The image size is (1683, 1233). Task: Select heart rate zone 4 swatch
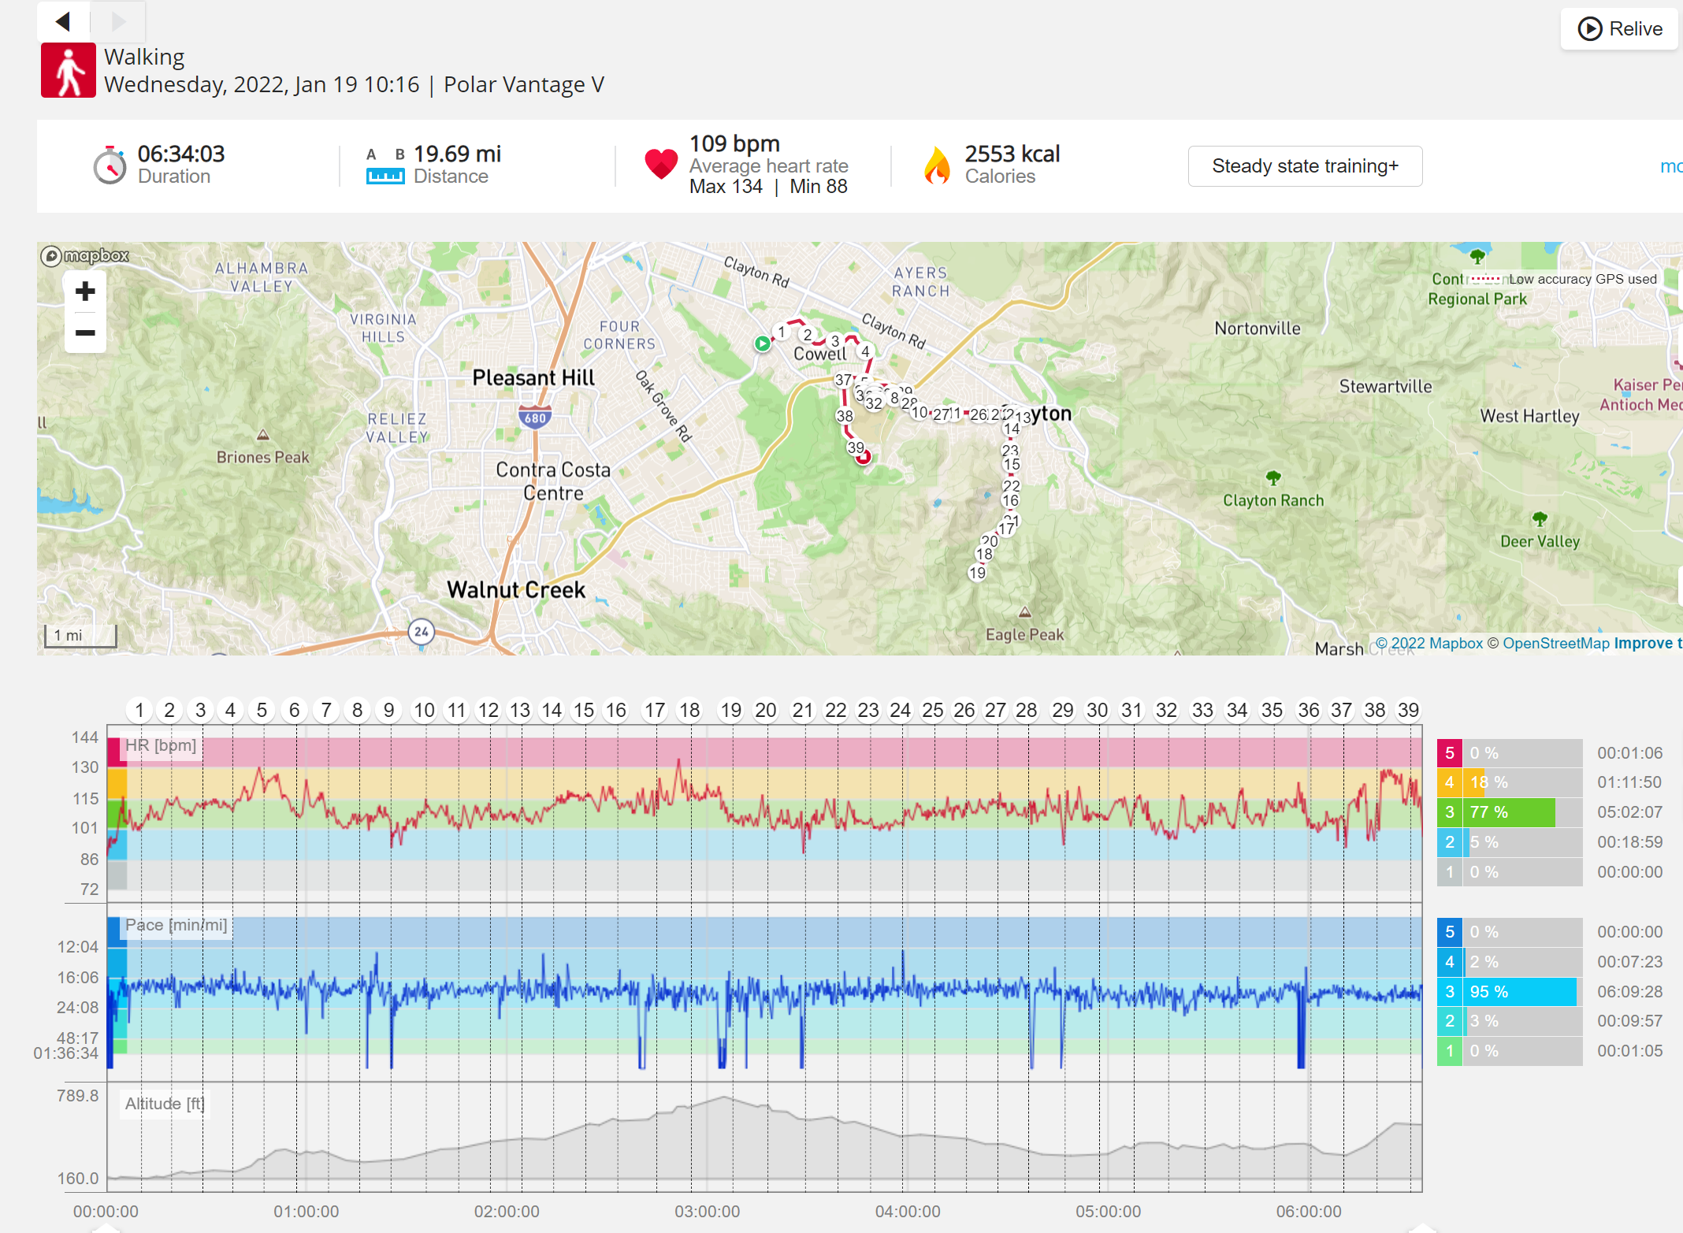(1450, 782)
